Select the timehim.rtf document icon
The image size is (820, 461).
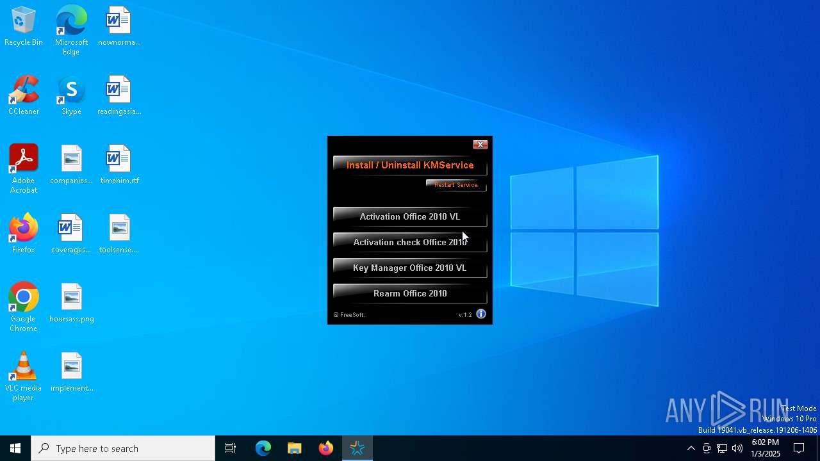(x=119, y=165)
